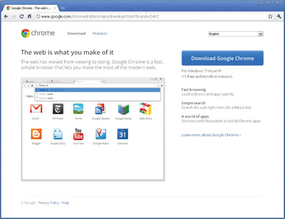
Task: Click the Google Books app icon
Action: [123, 109]
